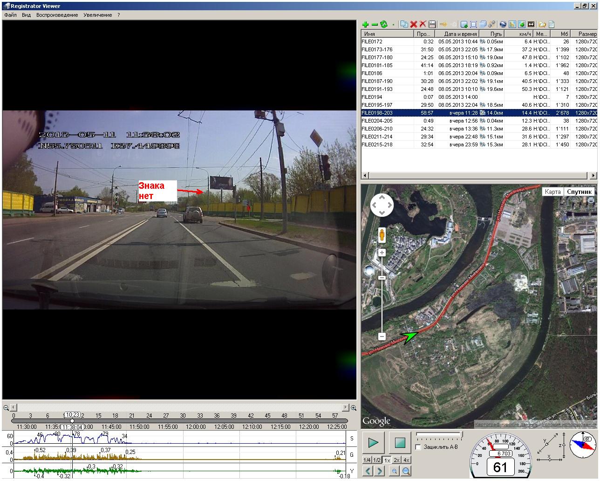
Task: Switch map to Карта view
Action: tap(552, 192)
